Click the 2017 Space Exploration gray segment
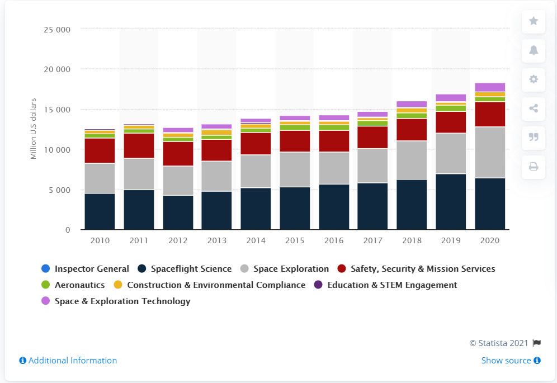This screenshot has width=557, height=383. [372, 166]
